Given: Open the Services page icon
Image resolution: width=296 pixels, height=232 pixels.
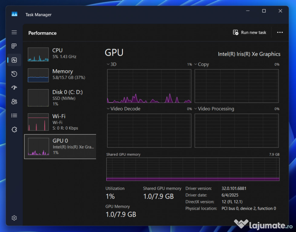Looking at the screenshot, I should (14, 130).
